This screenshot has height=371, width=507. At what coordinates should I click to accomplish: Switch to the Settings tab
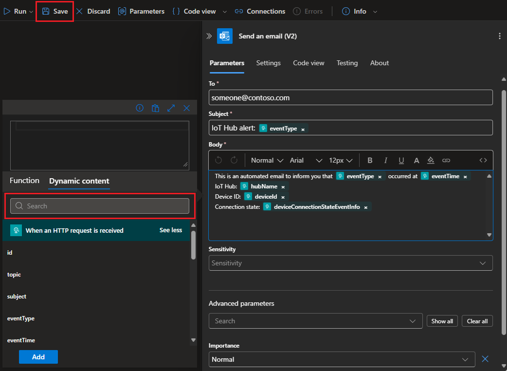click(268, 63)
